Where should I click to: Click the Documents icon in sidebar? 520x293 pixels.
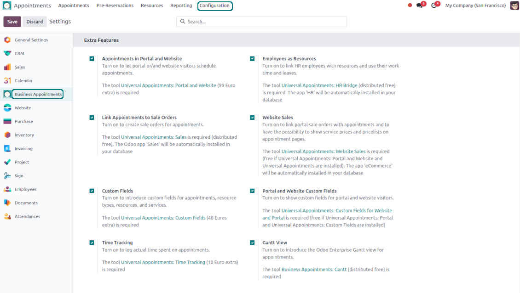(7, 203)
